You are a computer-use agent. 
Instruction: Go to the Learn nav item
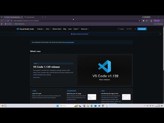tap(70, 29)
